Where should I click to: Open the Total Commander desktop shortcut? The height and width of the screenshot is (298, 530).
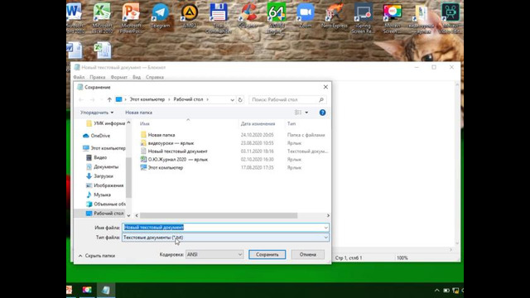point(219,17)
